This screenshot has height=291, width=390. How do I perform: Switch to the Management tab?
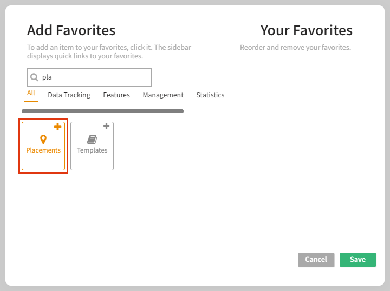pyautogui.click(x=163, y=95)
